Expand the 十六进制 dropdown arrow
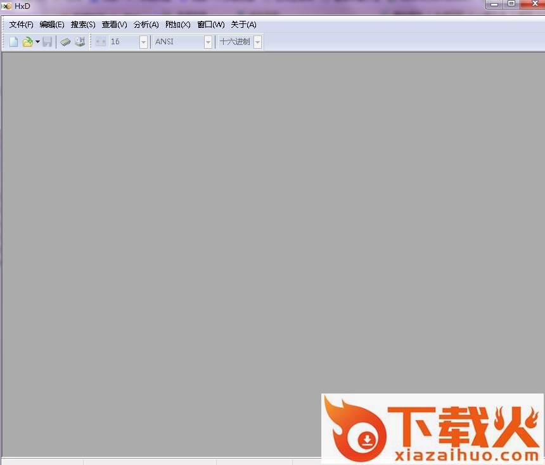 (257, 42)
